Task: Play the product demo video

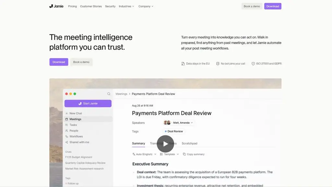Action: click(165, 144)
